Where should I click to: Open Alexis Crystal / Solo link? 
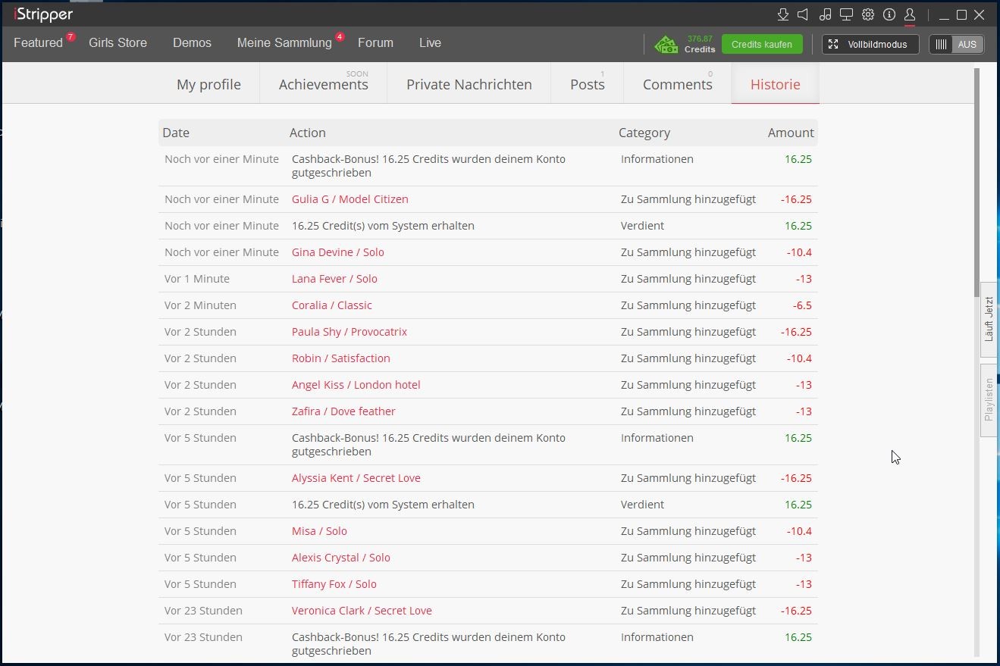[x=341, y=558]
